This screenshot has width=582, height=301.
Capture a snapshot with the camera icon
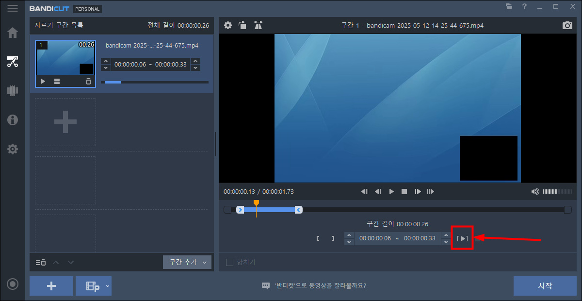pos(567,25)
